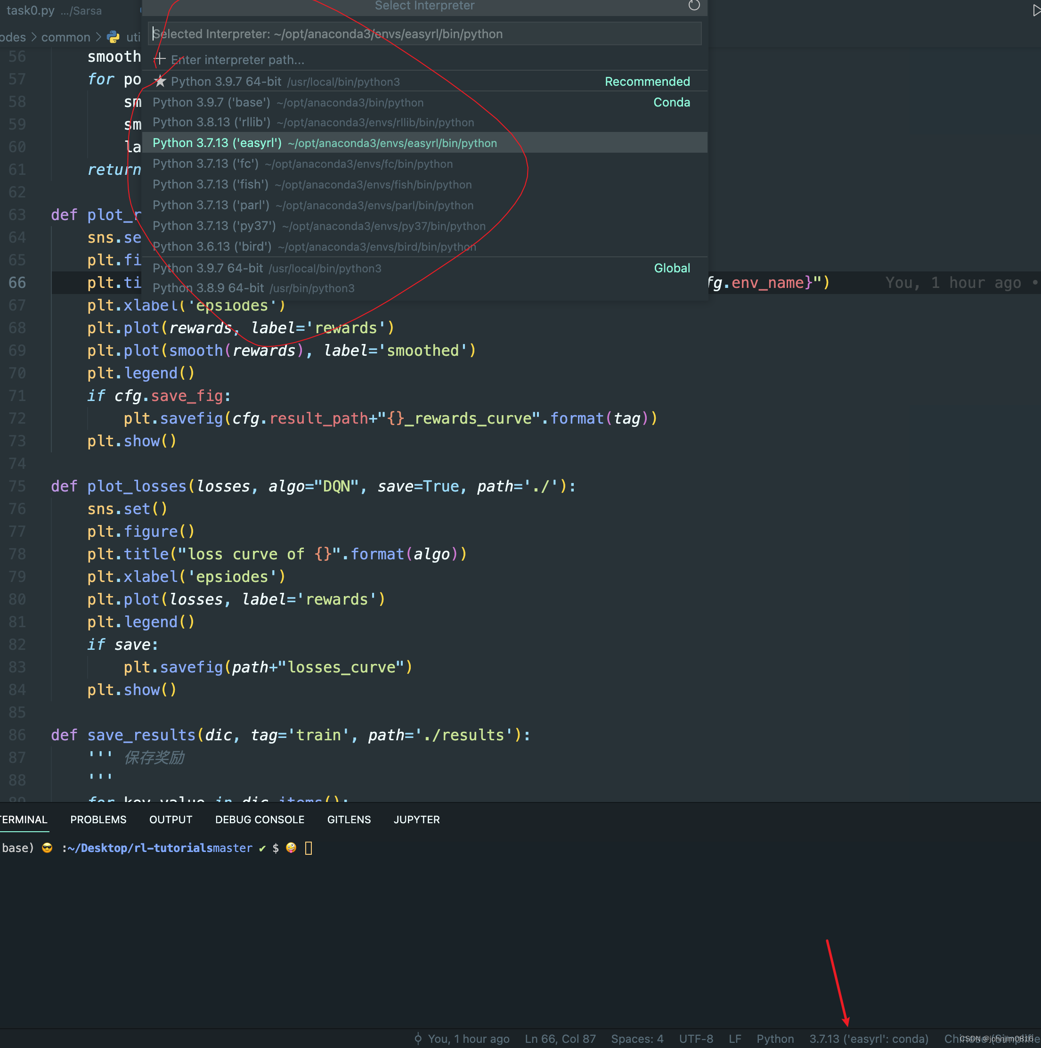Click the star icon beside Python 3.9.7
Image resolution: width=1041 pixels, height=1048 pixels.
click(x=160, y=82)
